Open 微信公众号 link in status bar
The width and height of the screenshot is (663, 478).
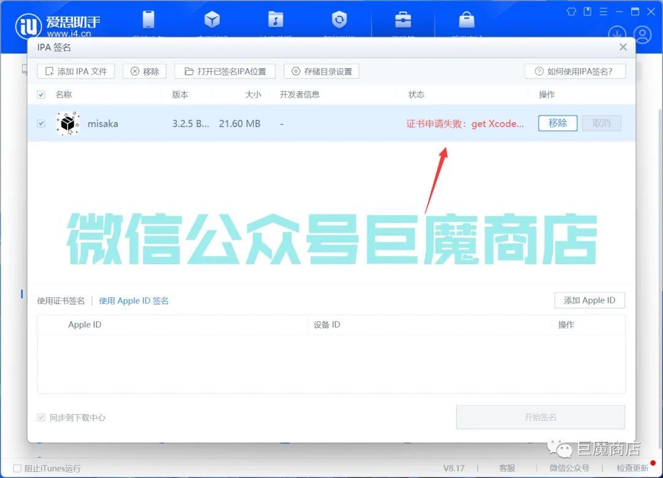click(x=569, y=468)
